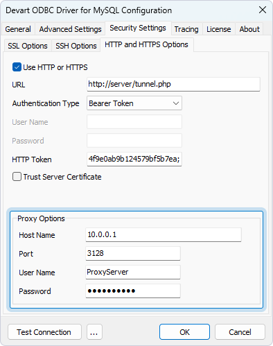Confirm with the OK button
This screenshot has width=273, height=346.
click(184, 332)
